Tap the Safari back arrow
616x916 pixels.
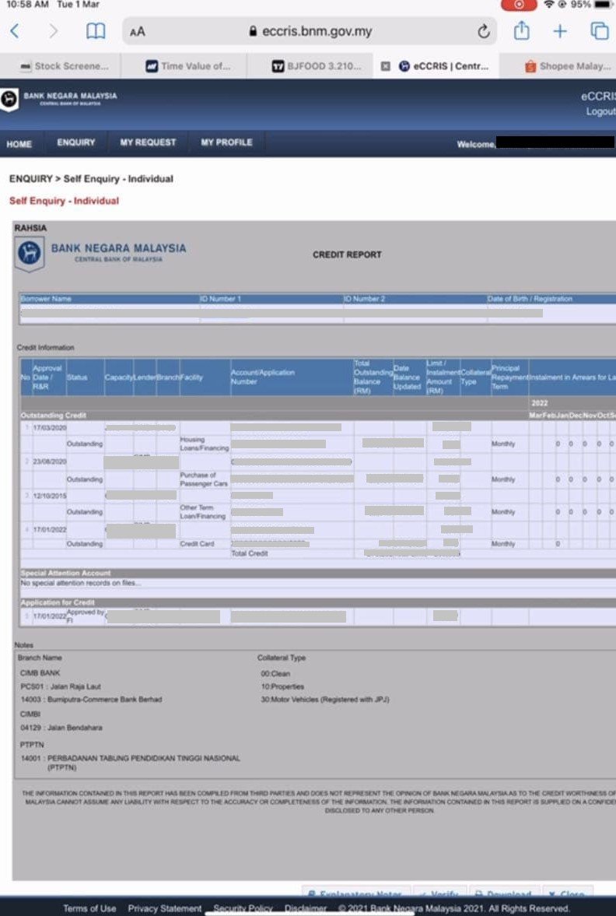click(x=15, y=31)
